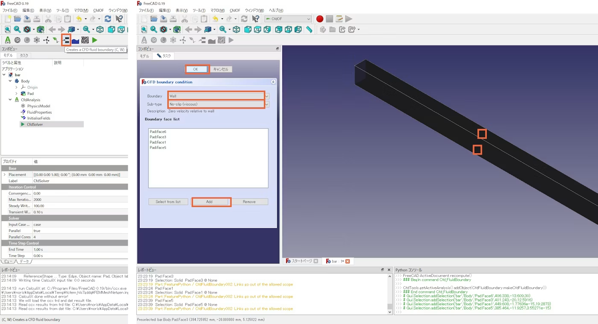The width and height of the screenshot is (598, 324).
Task: Select Pad:Face5 in boundary face list
Action: (x=158, y=147)
